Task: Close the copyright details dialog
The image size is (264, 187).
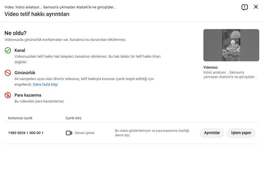Action: (x=256, y=7)
